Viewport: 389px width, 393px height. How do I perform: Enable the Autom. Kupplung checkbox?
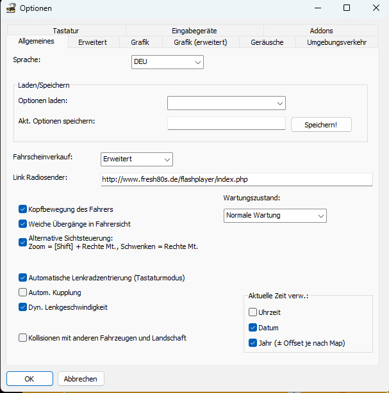point(23,293)
